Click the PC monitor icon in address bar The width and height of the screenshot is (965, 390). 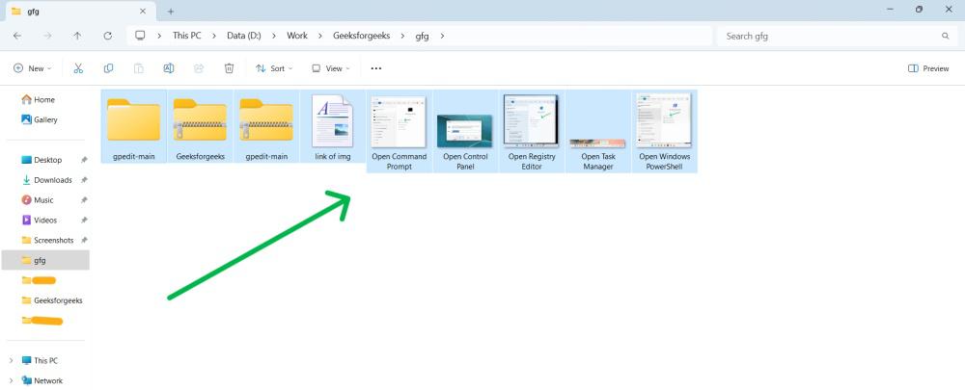point(140,36)
